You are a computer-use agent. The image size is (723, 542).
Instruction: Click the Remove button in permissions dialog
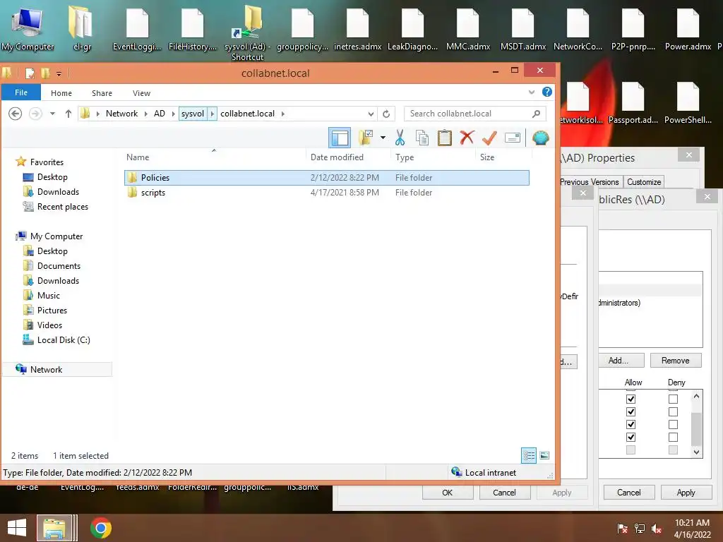pos(676,361)
